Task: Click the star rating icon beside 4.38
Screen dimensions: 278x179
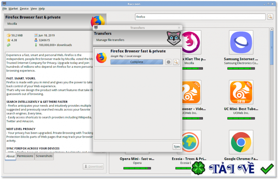Action: pyautogui.click(x=8, y=40)
